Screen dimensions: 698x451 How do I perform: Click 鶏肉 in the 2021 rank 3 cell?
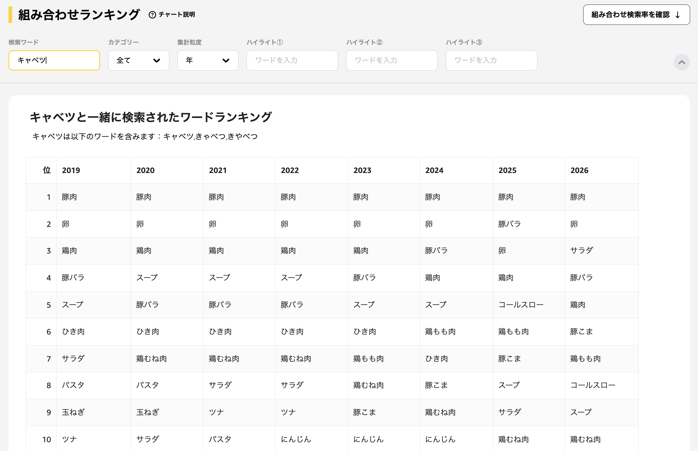[x=216, y=251]
